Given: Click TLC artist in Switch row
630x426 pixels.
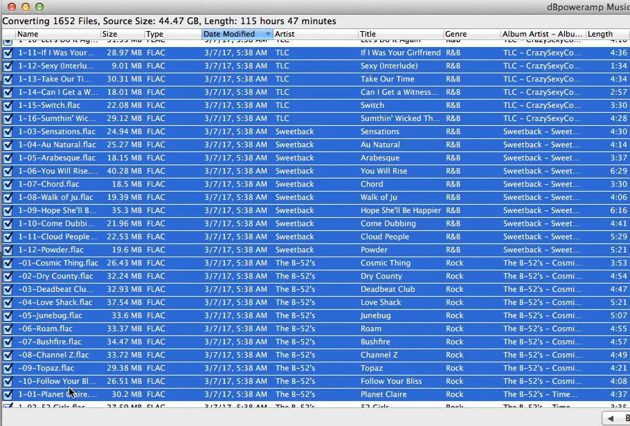Looking at the screenshot, I should click(282, 106).
